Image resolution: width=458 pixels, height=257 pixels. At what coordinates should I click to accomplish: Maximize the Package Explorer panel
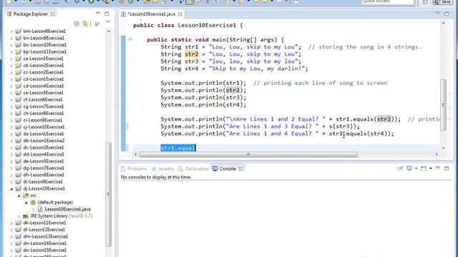[107, 14]
